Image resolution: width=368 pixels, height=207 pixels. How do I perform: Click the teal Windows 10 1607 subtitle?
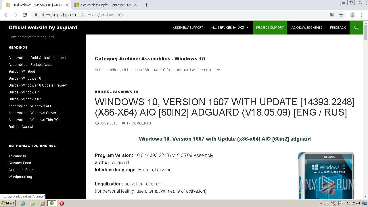225,139
